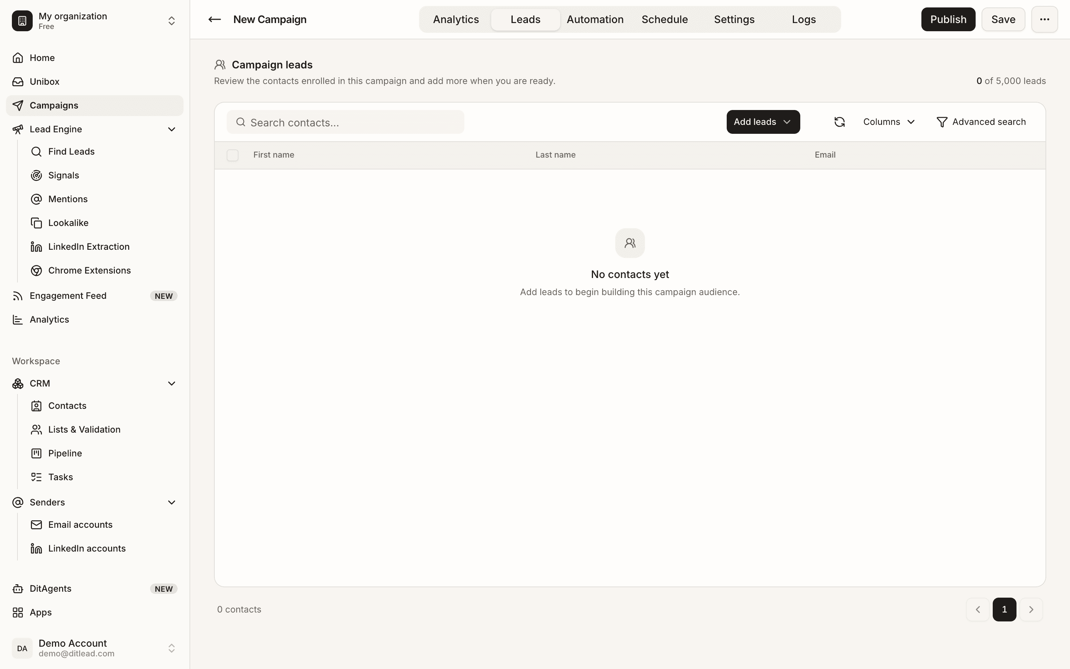Viewport: 1070px width, 669px height.
Task: Click the New Campaign title
Action: (270, 19)
